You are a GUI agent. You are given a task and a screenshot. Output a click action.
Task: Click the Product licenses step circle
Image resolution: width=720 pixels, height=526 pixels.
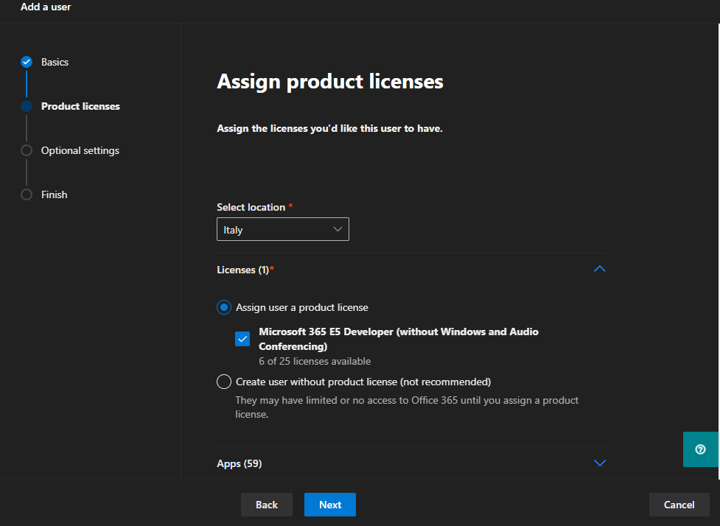click(27, 106)
